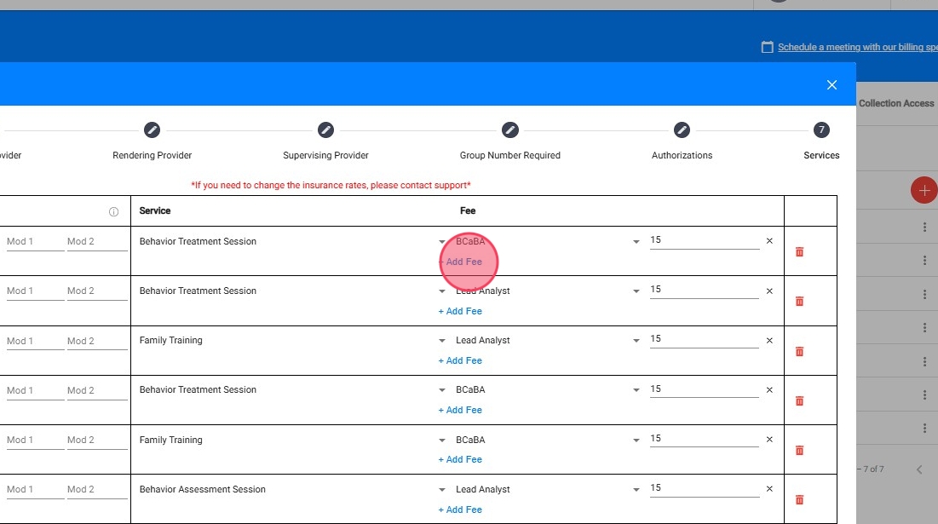
Task: Edit fee amount 15 in Behavior Treatment Lead Analyst row
Action: 704,290
